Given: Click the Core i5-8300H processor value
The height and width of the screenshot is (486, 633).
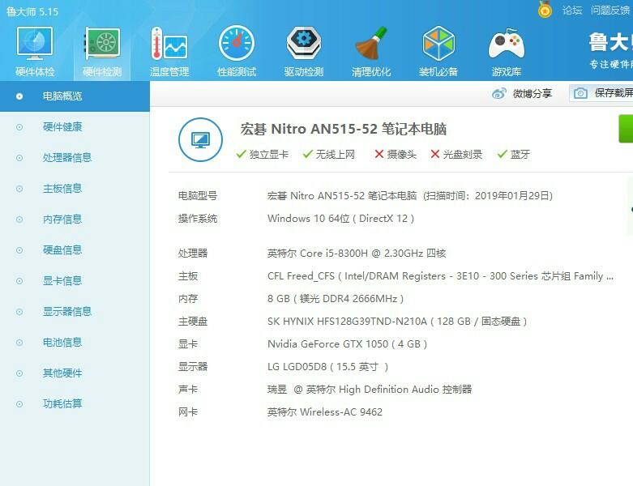Looking at the screenshot, I should coord(357,254).
